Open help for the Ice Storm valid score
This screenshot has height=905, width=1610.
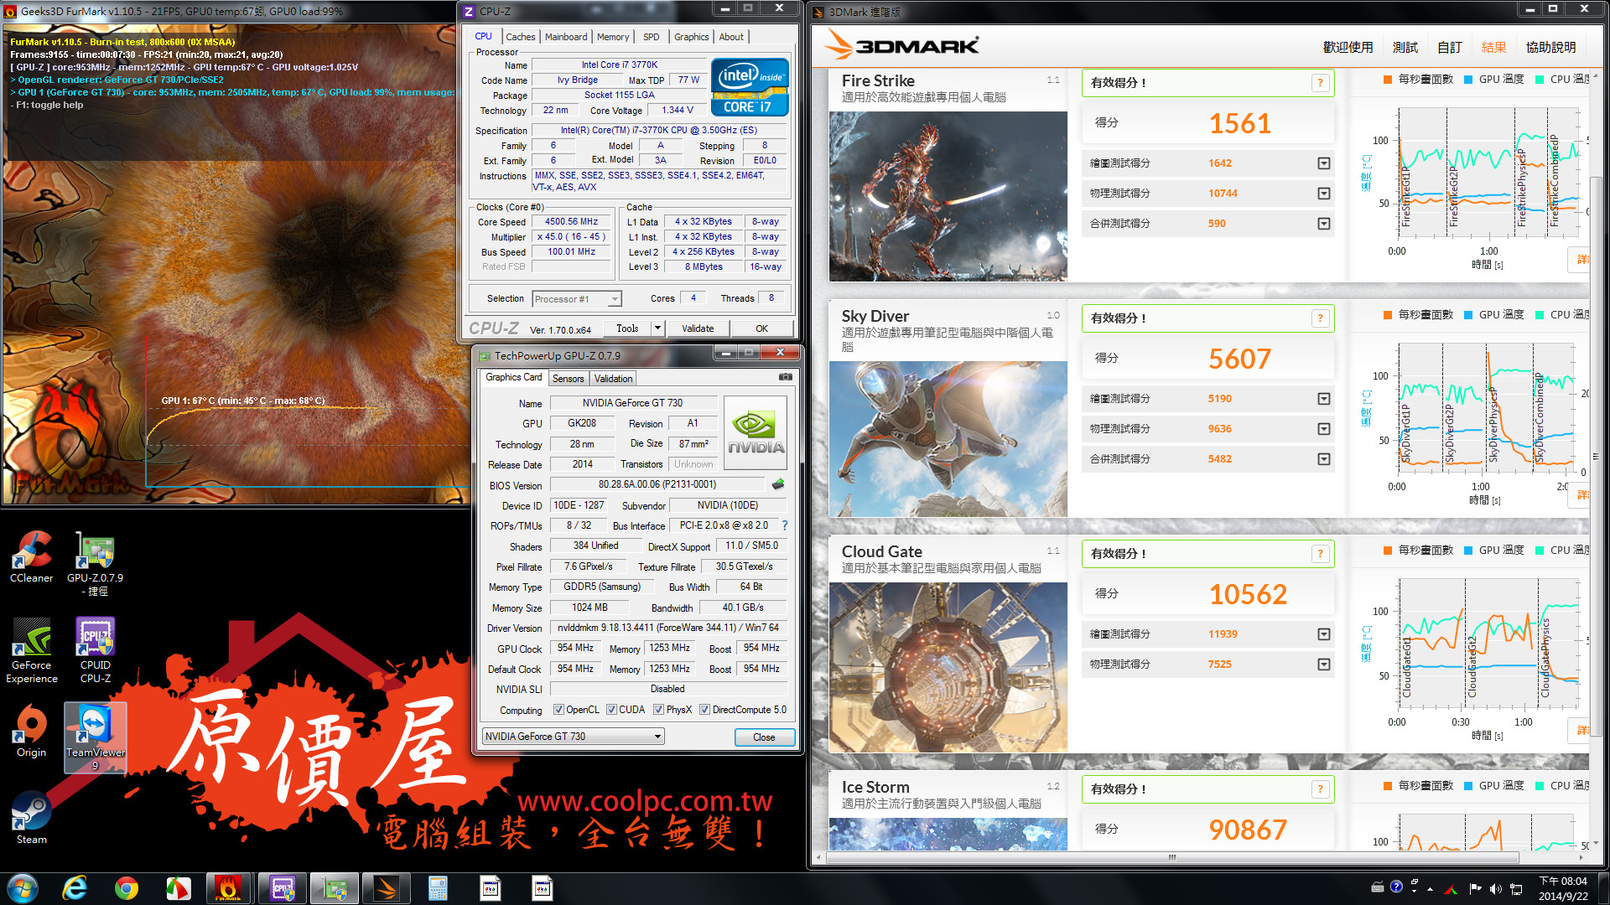(x=1320, y=789)
